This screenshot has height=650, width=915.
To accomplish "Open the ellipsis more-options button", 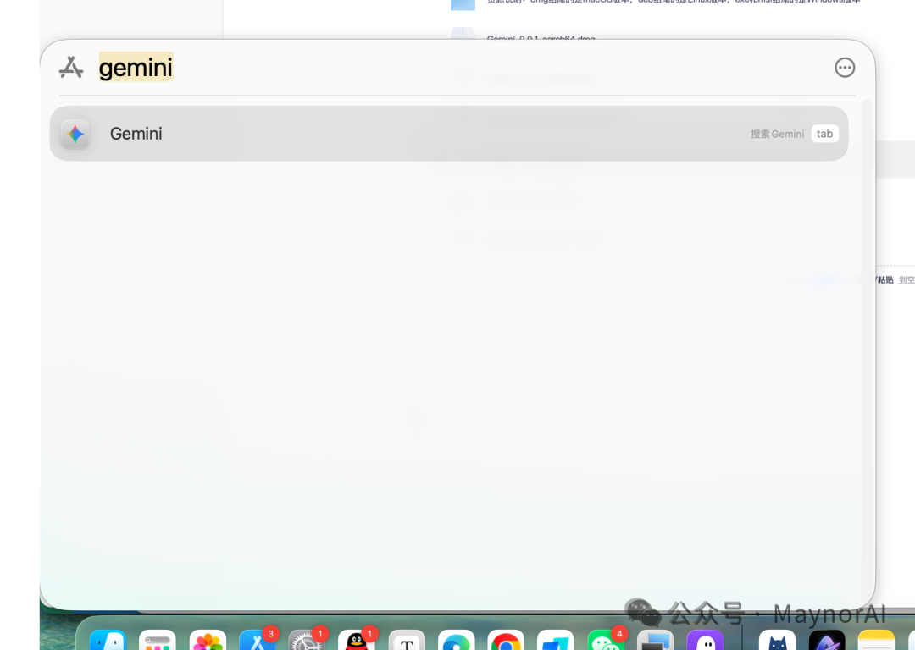I will [x=845, y=68].
